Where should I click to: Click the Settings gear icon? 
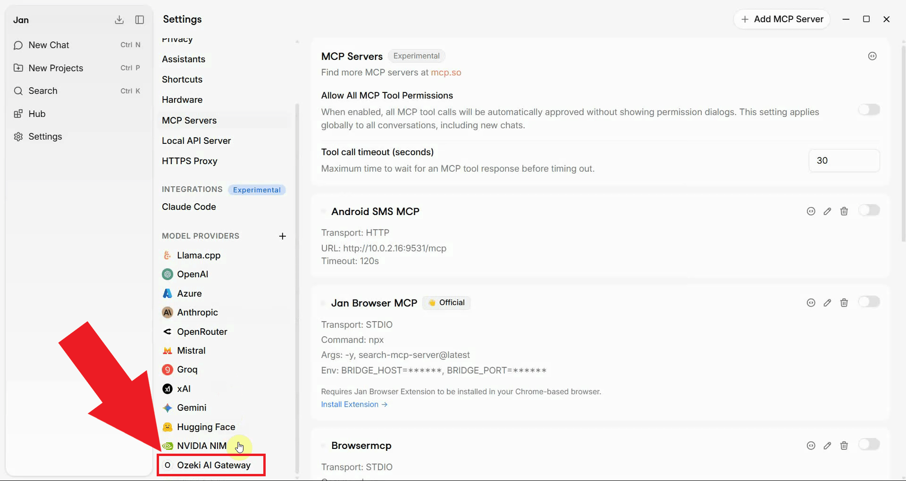pyautogui.click(x=18, y=137)
